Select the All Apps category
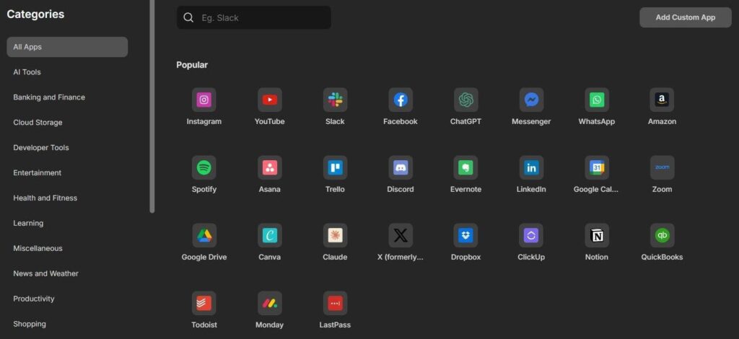This screenshot has width=739, height=339. (x=67, y=47)
